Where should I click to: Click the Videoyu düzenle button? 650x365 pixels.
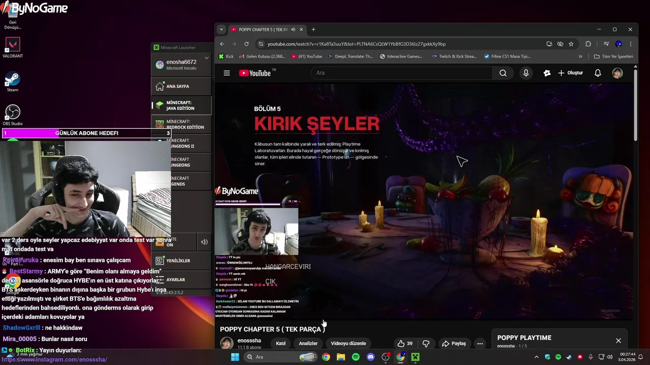point(348,343)
